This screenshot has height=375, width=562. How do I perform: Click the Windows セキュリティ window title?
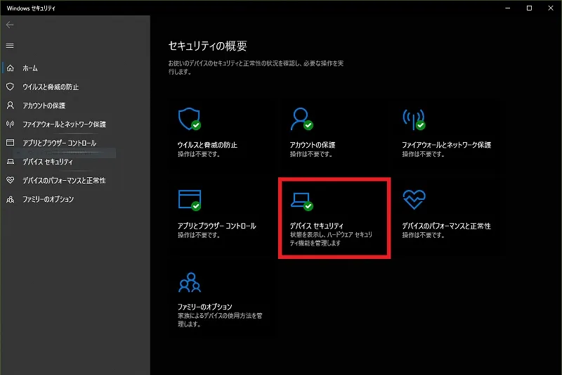tap(31, 8)
